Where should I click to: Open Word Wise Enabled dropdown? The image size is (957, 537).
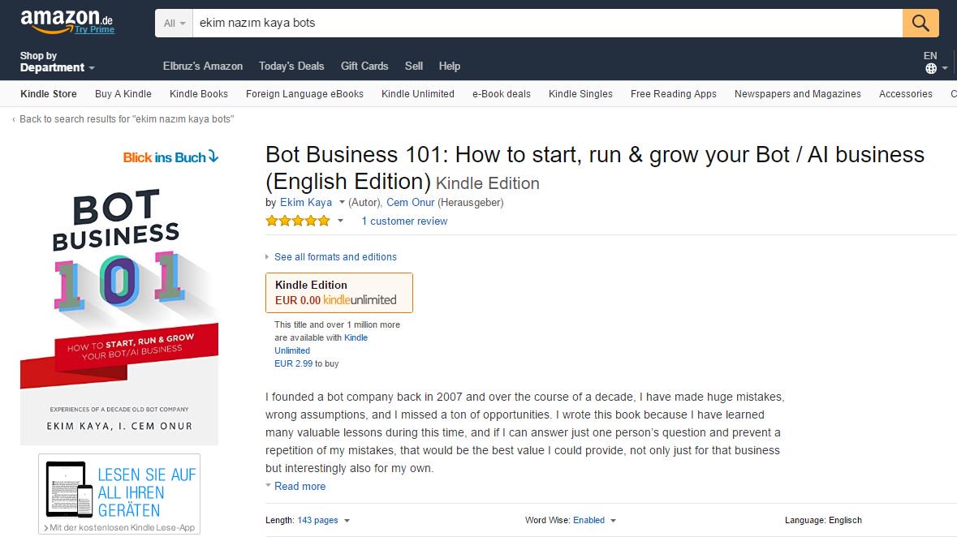[594, 521]
